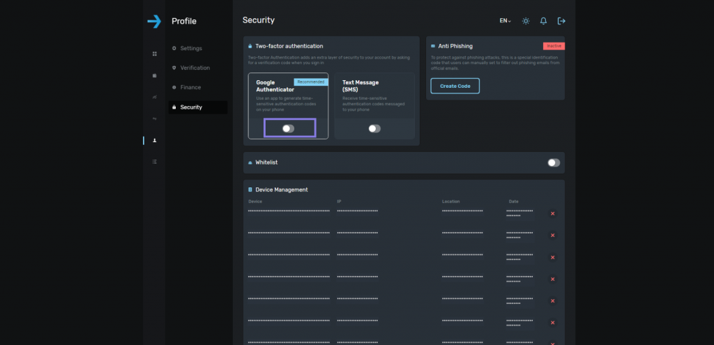Select the Google Authenticator card title
The width and height of the screenshot is (714, 345).
[x=275, y=86]
